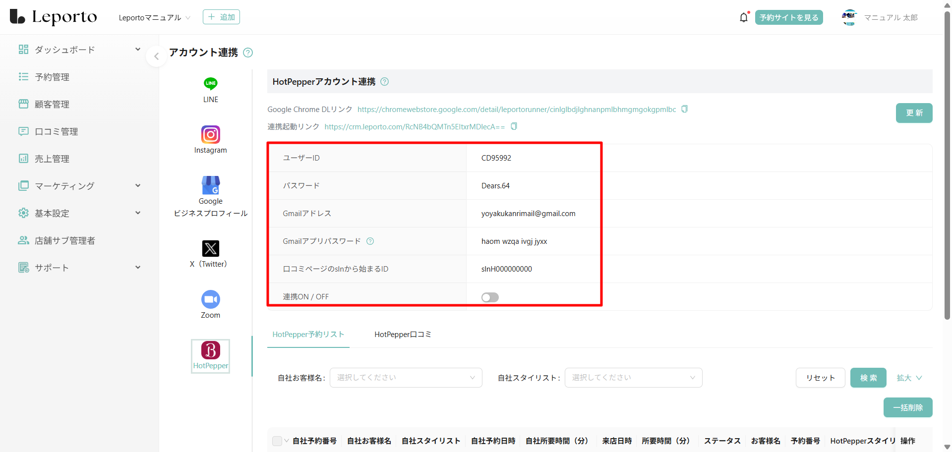Screen dimensions: 952x452
Task: Expand the マーケティング menu chevron
Action: pyautogui.click(x=138, y=186)
